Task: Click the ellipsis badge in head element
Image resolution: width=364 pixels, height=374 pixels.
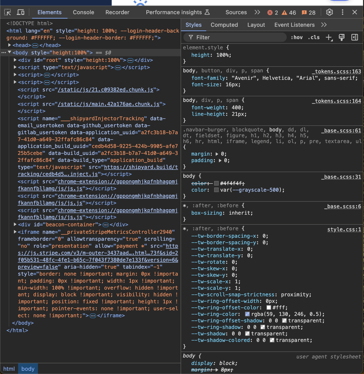Action: 35,45
